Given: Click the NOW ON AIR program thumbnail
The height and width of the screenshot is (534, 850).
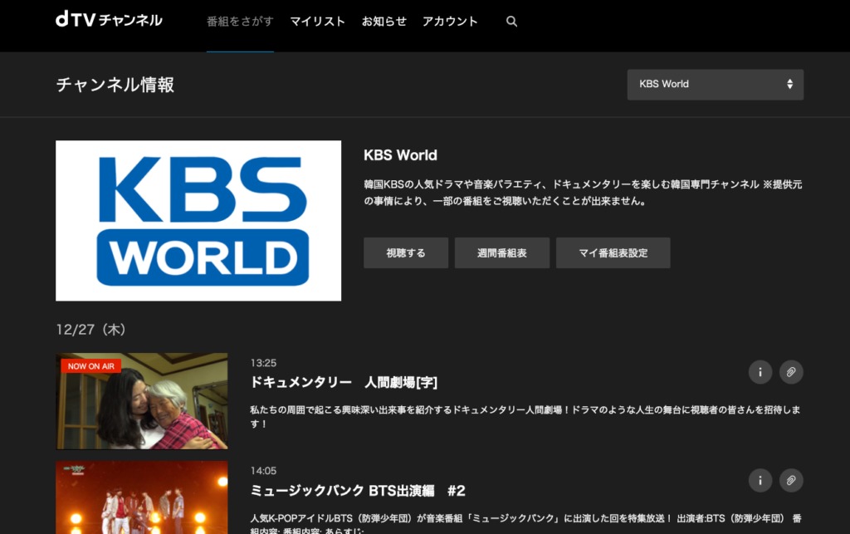Looking at the screenshot, I should click(x=141, y=401).
